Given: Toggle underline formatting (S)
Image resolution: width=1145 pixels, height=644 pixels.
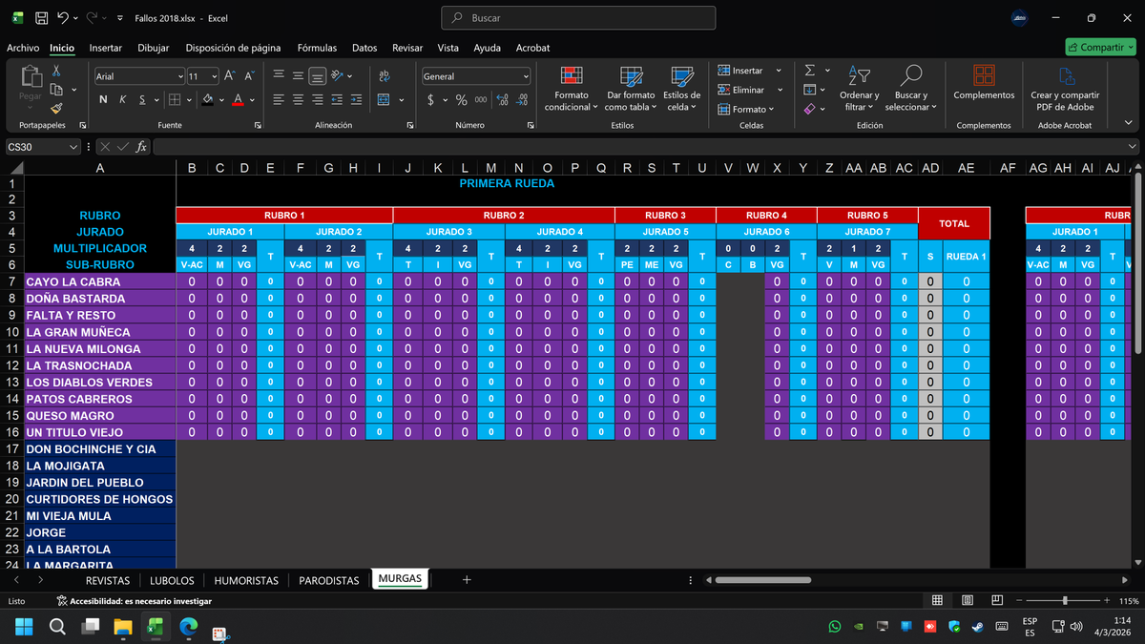Looking at the screenshot, I should (x=143, y=99).
